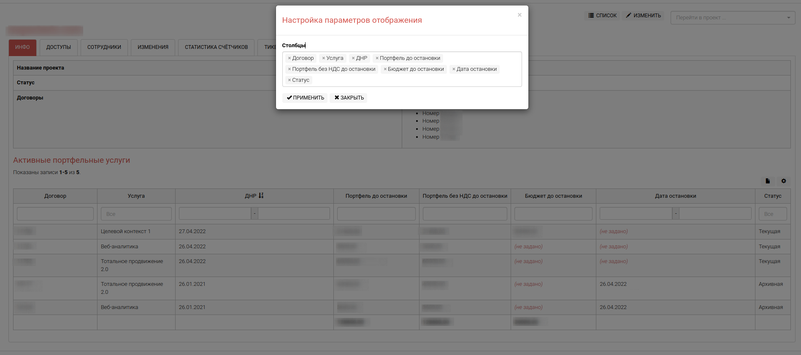Open the Перейти в проект dropdown
The height and width of the screenshot is (355, 801).
[x=733, y=18]
